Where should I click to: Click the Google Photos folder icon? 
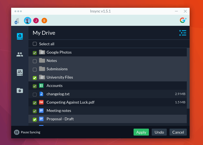pyautogui.click(x=42, y=52)
